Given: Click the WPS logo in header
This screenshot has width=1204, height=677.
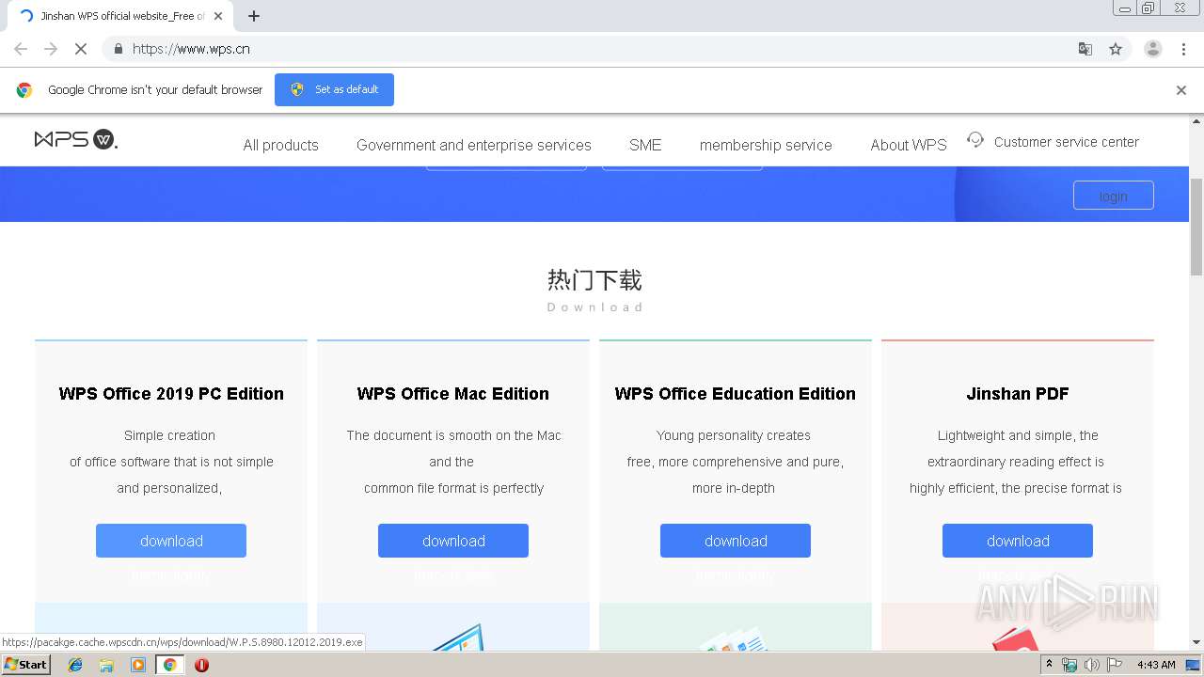Looking at the screenshot, I should coord(75,140).
